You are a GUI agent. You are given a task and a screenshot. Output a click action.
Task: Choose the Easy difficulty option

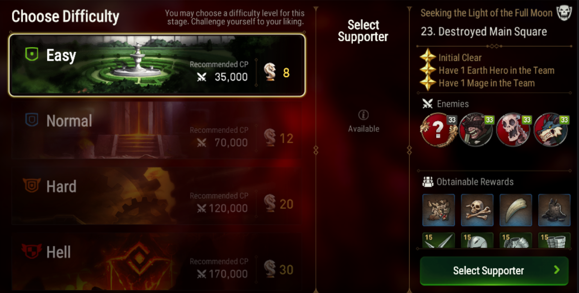pyautogui.click(x=157, y=65)
